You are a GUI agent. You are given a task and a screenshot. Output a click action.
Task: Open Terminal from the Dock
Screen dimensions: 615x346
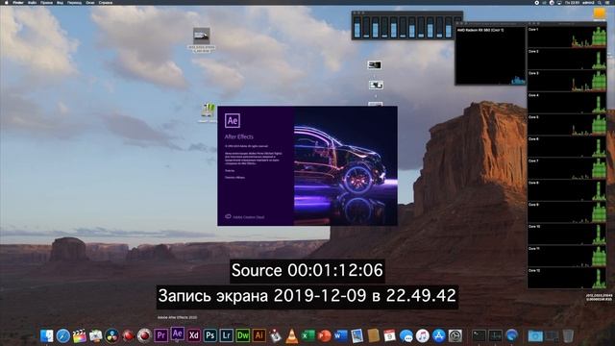pyautogui.click(x=479, y=335)
